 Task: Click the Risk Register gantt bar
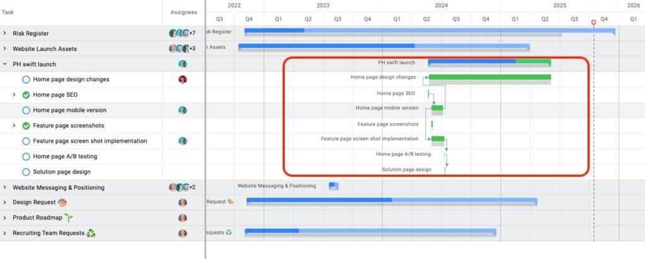point(430,30)
